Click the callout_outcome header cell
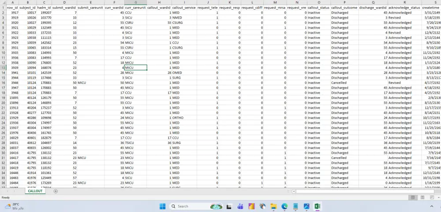This screenshot has height=212, width=441. click(344, 8)
